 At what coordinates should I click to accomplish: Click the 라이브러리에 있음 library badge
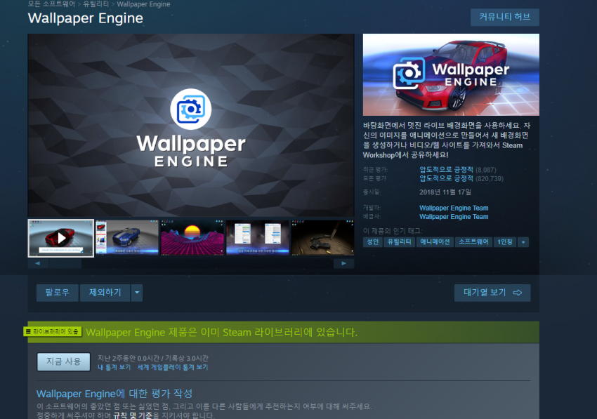(x=53, y=331)
